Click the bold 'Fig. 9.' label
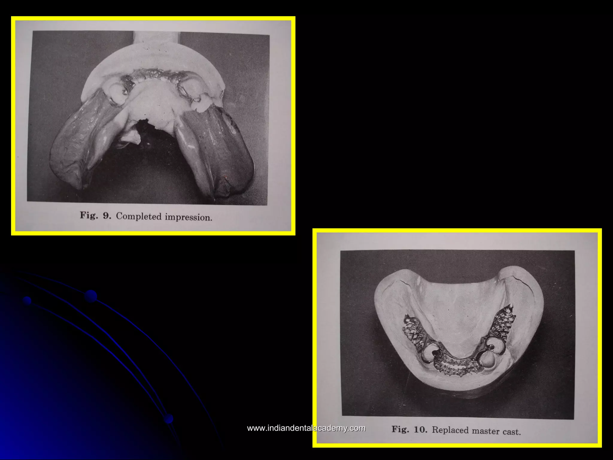Screen dimensions: 613x460 pyautogui.click(x=95, y=216)
